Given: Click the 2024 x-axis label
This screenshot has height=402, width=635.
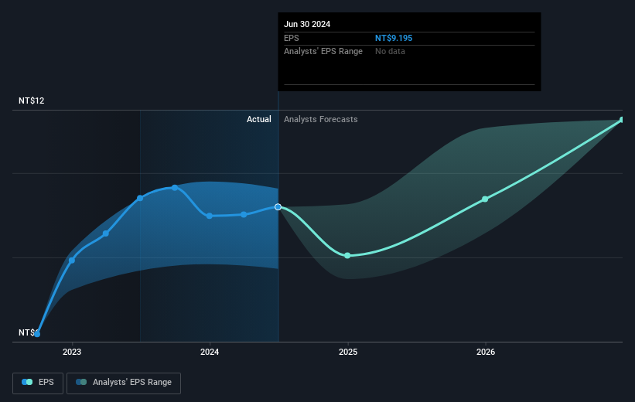Looking at the screenshot, I should pos(210,353).
